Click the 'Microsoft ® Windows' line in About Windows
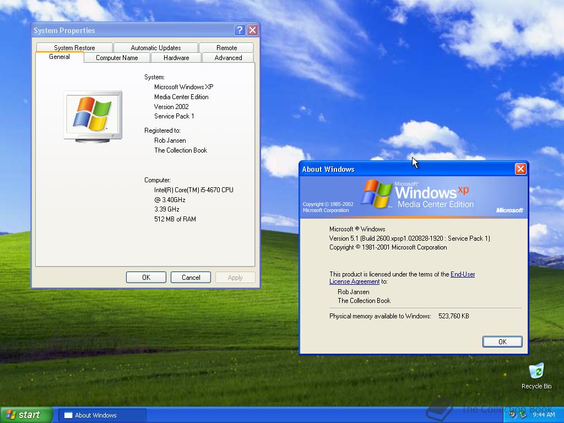The image size is (564, 423). (x=357, y=229)
